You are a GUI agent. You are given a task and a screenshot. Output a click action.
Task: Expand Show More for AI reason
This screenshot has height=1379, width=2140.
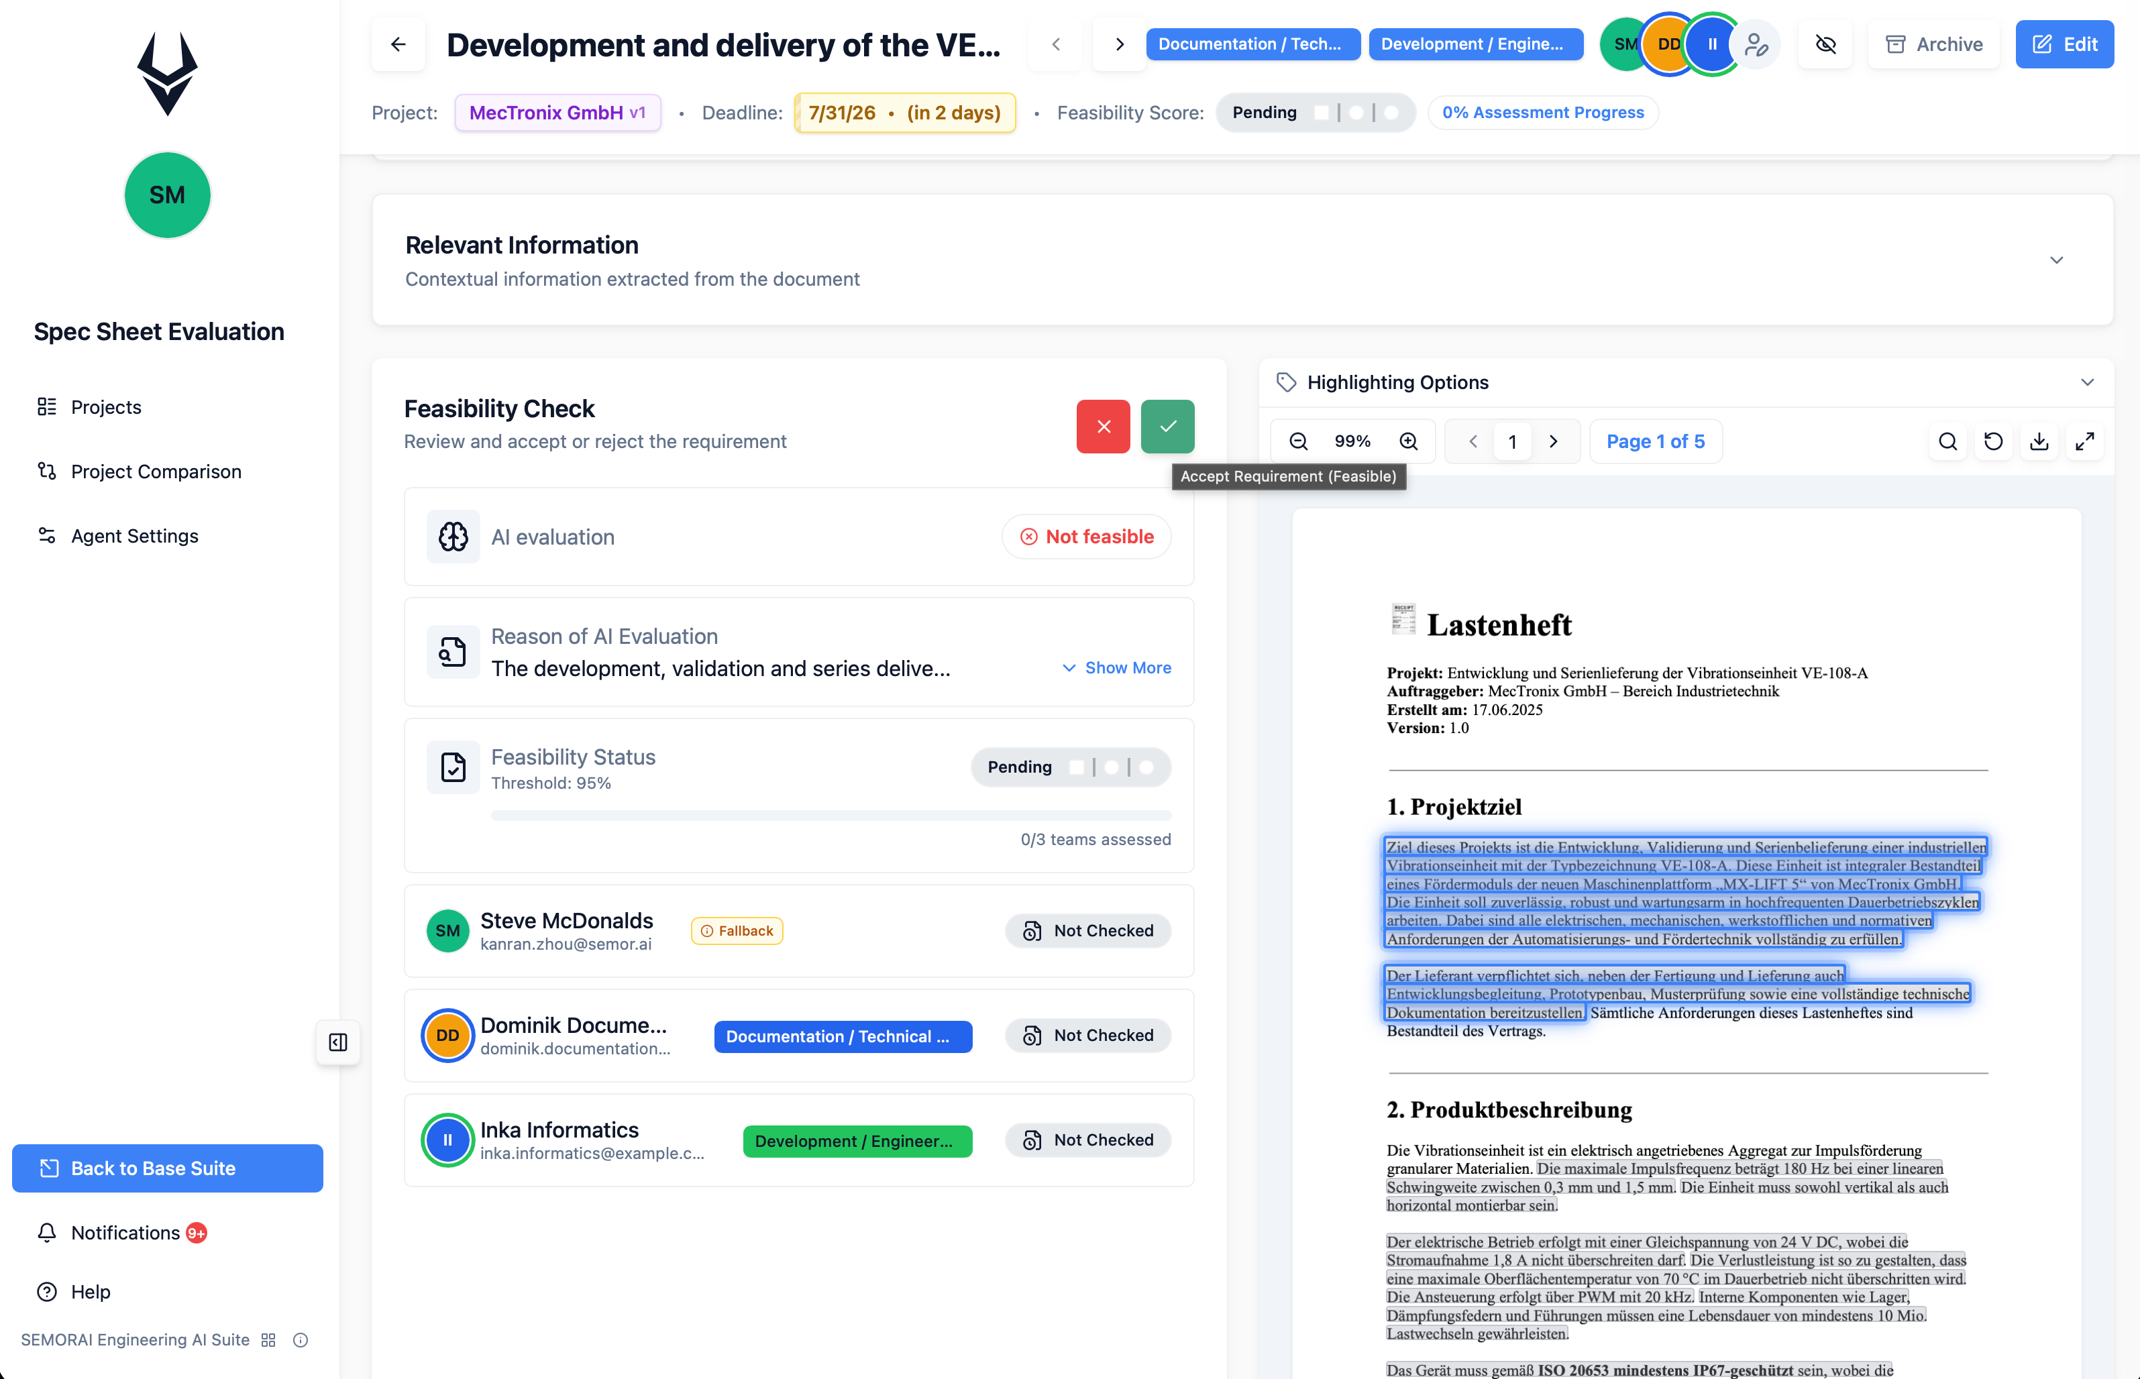[1116, 668]
